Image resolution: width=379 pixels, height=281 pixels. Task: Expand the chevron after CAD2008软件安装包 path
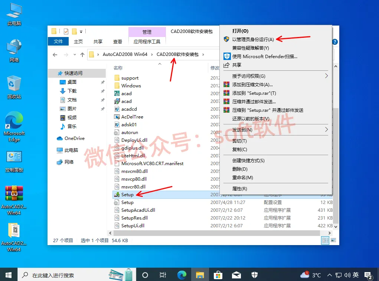point(203,54)
